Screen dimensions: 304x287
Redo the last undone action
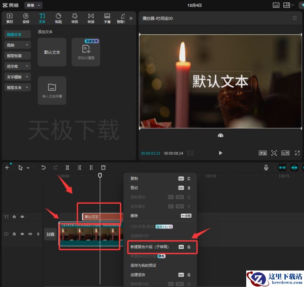click(56, 167)
